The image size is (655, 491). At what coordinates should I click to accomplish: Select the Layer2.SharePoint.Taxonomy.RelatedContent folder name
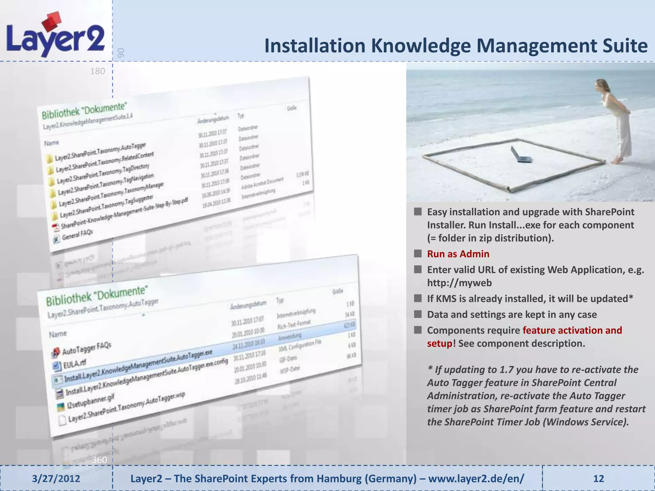coord(105,161)
